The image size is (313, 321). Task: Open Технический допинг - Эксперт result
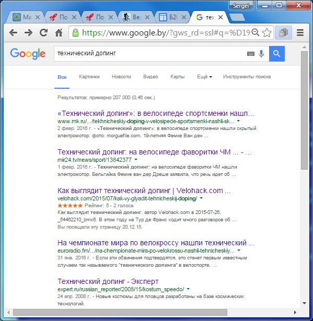(108, 281)
